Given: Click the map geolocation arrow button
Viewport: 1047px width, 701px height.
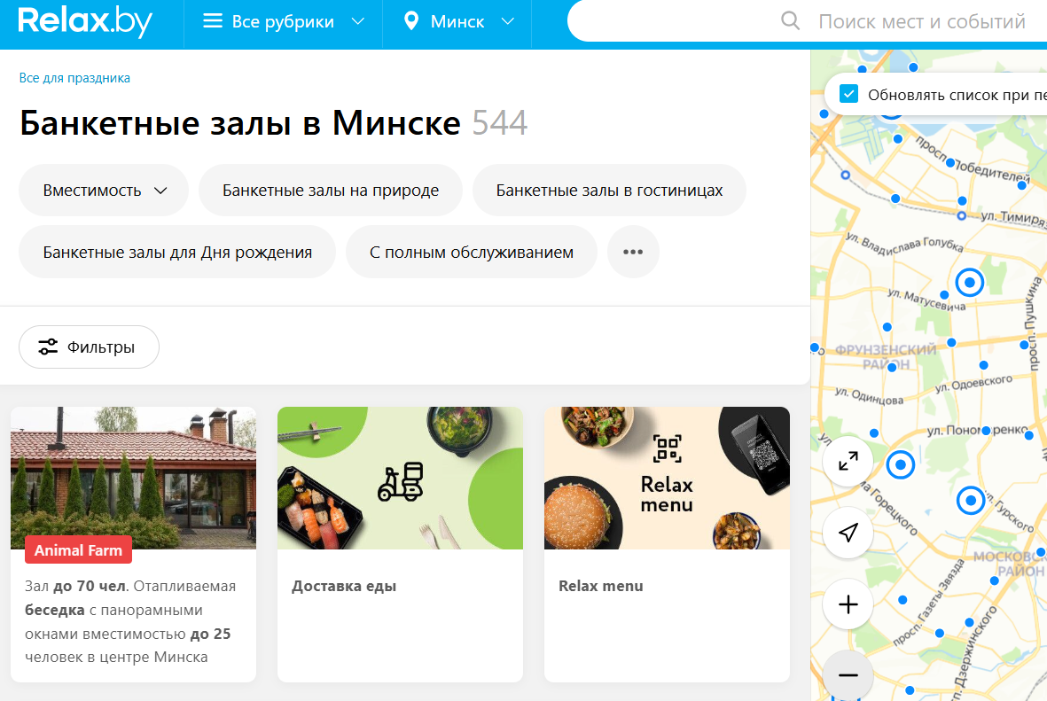Looking at the screenshot, I should [848, 533].
